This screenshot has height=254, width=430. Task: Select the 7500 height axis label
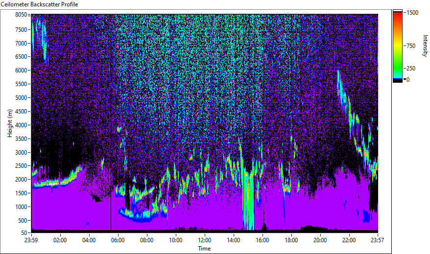[x=21, y=29]
